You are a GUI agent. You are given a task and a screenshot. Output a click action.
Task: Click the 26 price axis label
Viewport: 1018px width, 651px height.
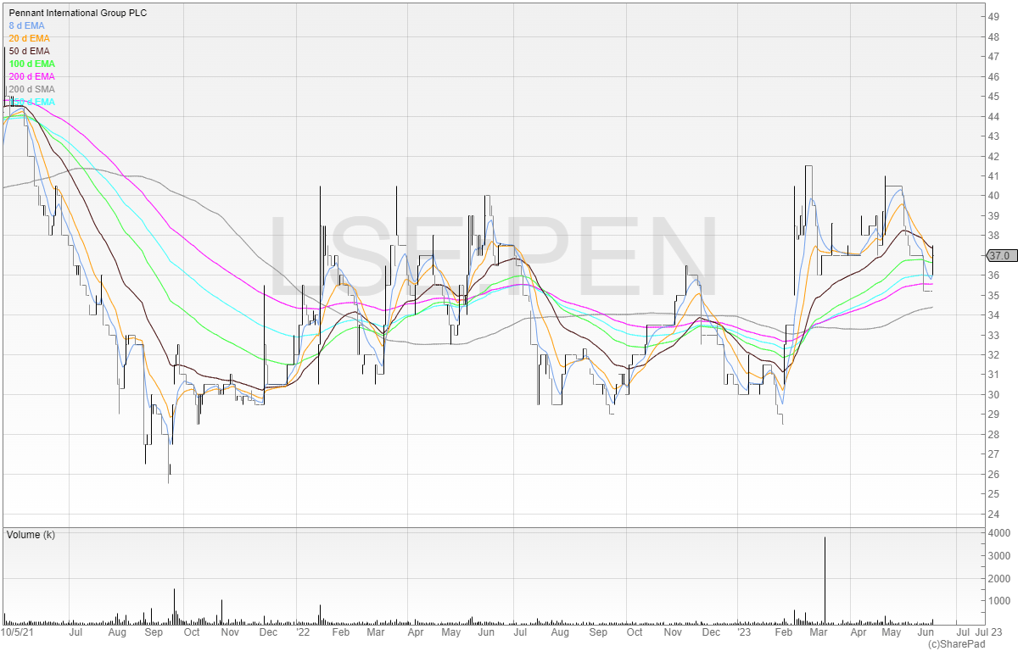[x=993, y=475]
